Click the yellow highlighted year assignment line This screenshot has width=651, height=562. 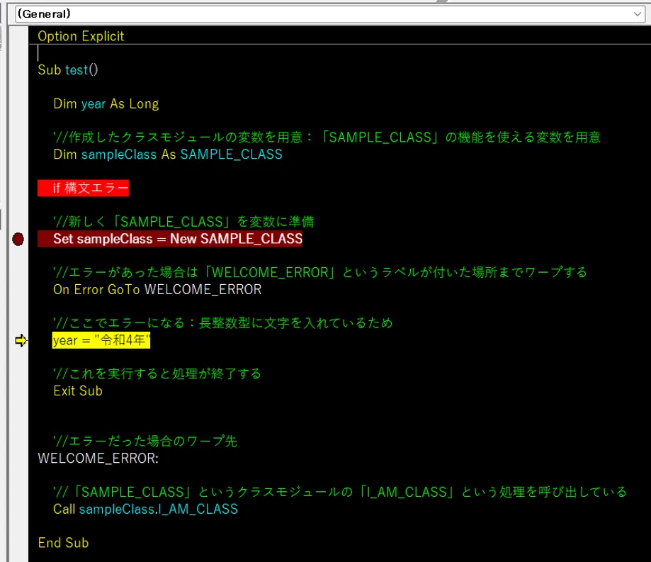[x=101, y=341]
